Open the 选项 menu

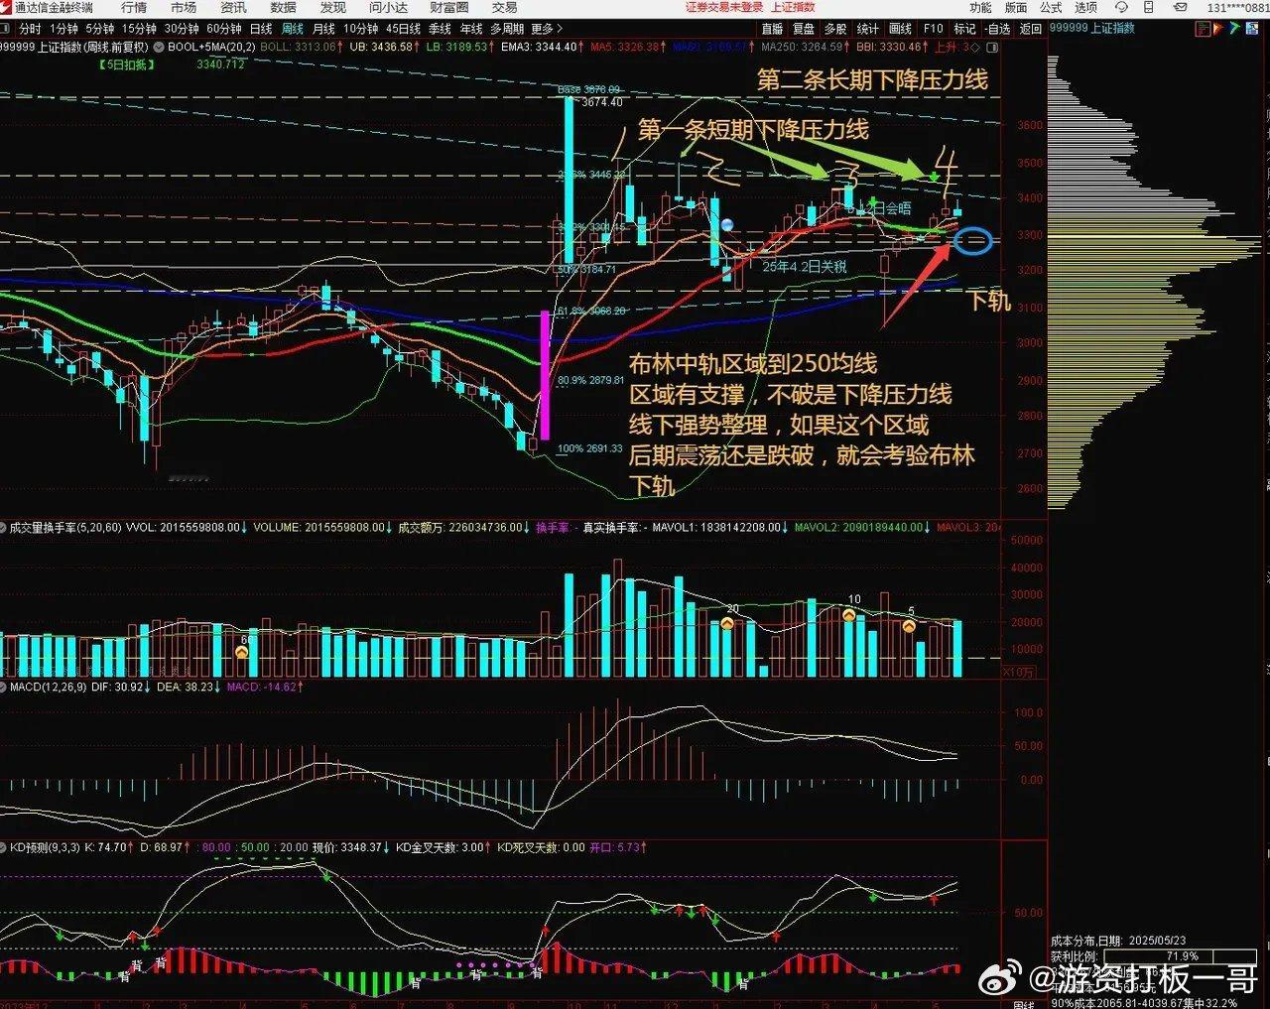pos(1085,7)
